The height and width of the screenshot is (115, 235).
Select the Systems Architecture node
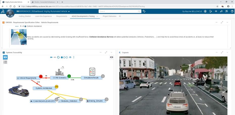[x=43, y=88]
